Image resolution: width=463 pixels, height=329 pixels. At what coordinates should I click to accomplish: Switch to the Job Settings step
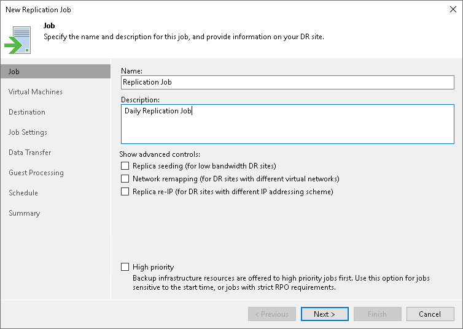tap(28, 132)
